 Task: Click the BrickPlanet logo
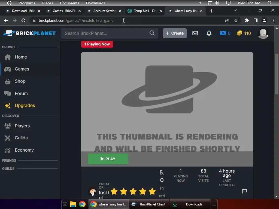click(x=29, y=33)
